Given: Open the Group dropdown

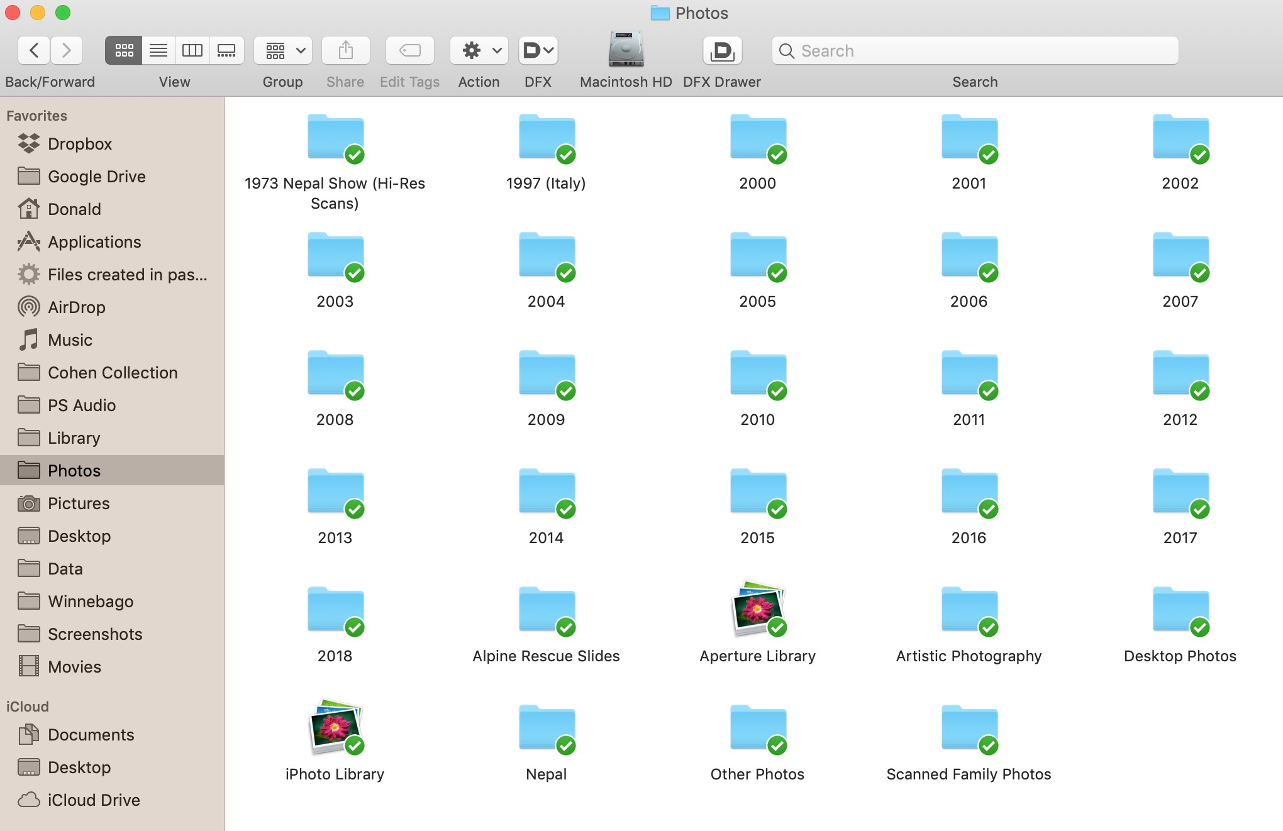Looking at the screenshot, I should pyautogui.click(x=282, y=50).
